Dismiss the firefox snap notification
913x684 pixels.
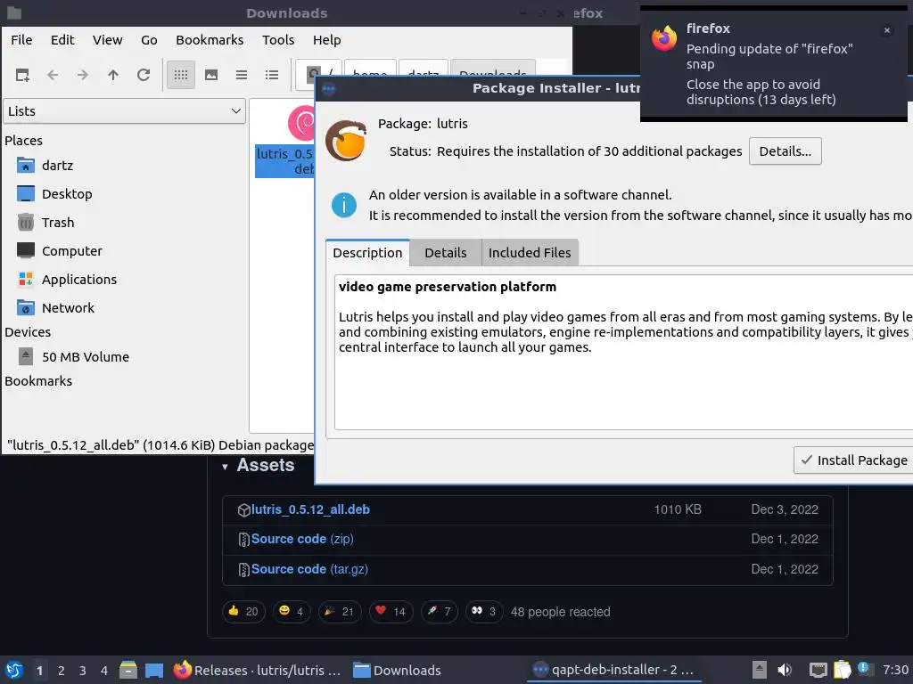click(x=887, y=30)
